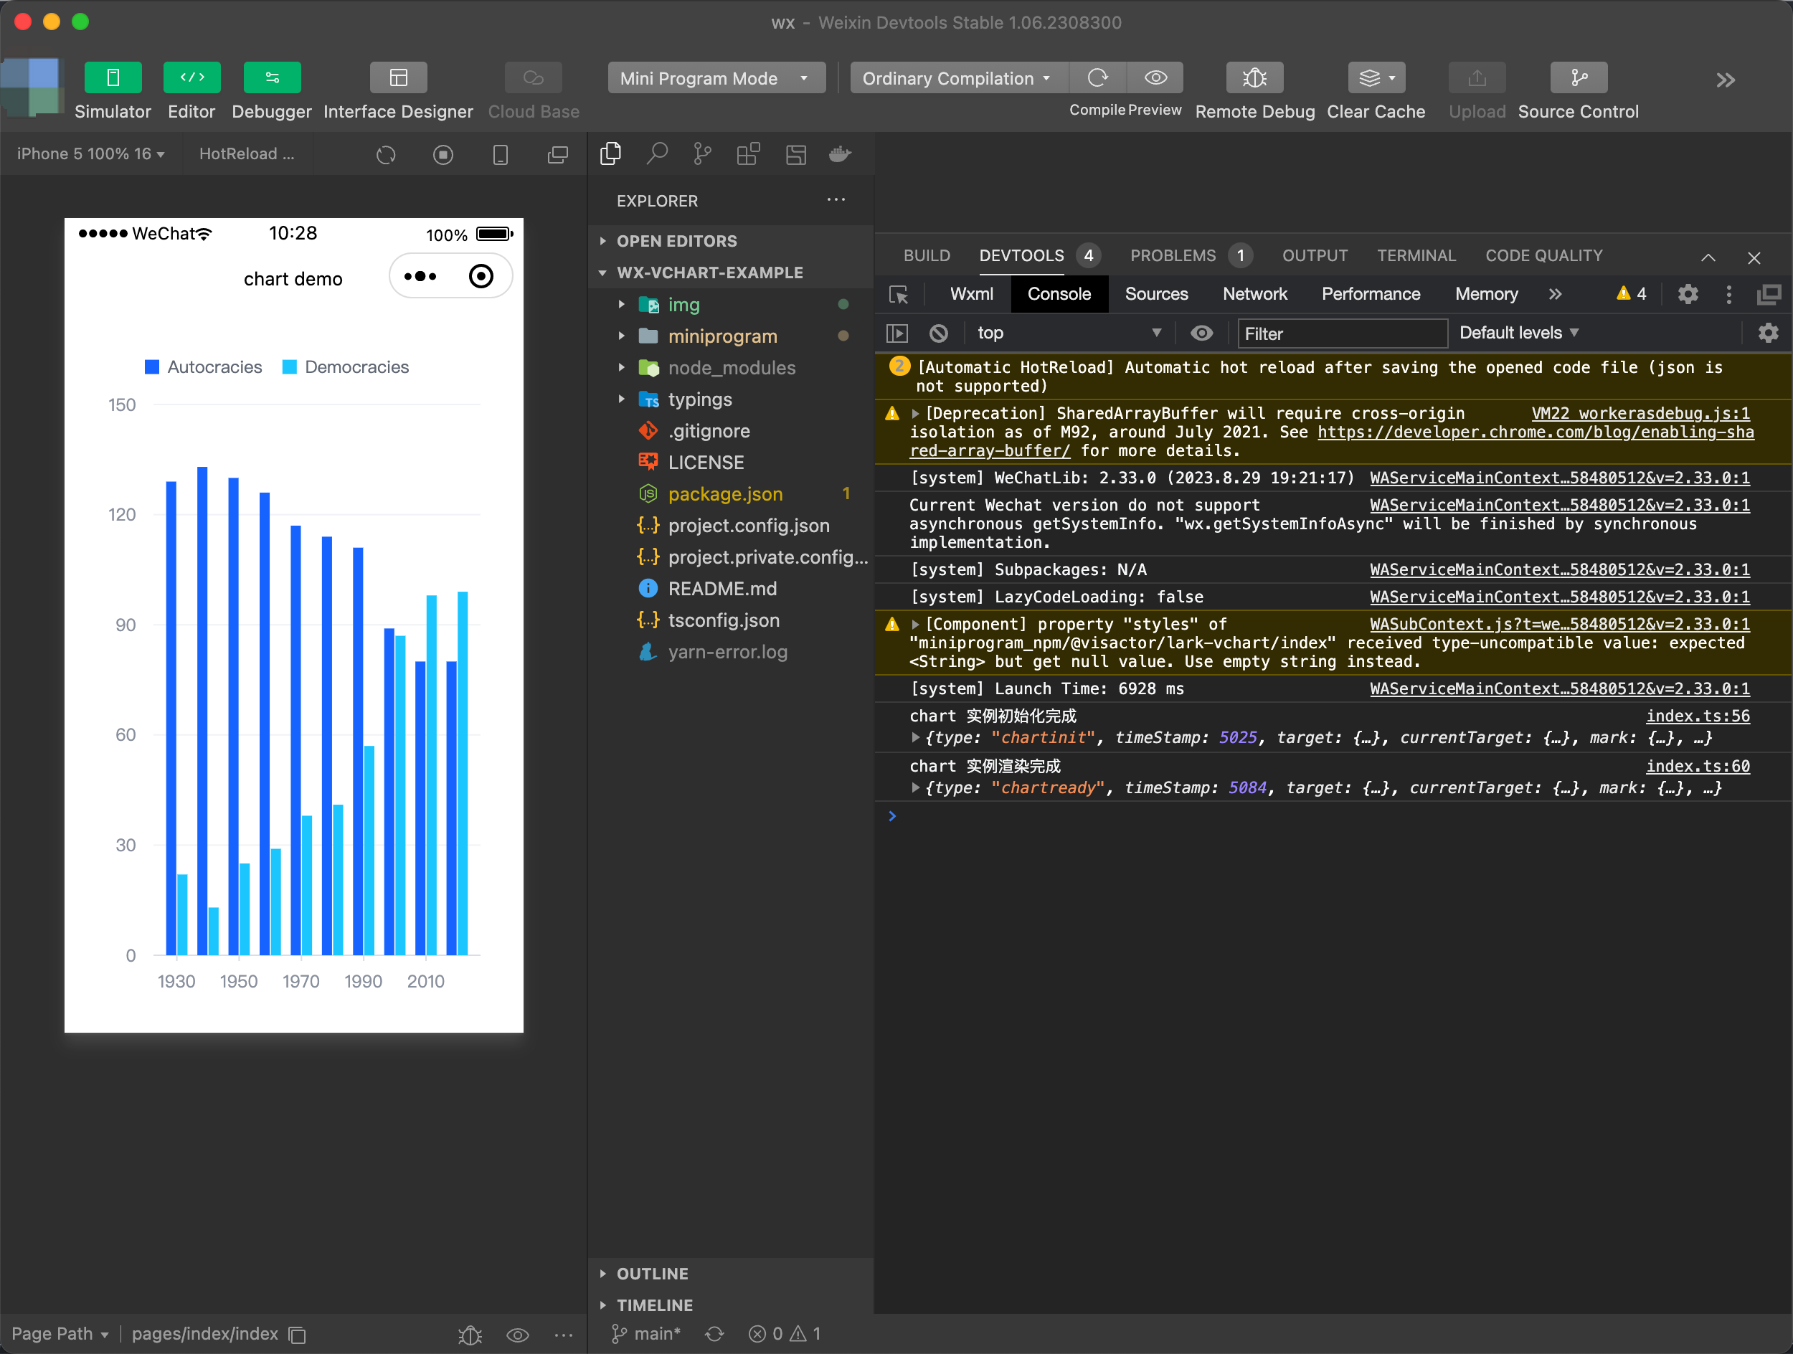The width and height of the screenshot is (1793, 1354).
Task: Open the iPhone 5 device dropdown
Action: point(91,154)
